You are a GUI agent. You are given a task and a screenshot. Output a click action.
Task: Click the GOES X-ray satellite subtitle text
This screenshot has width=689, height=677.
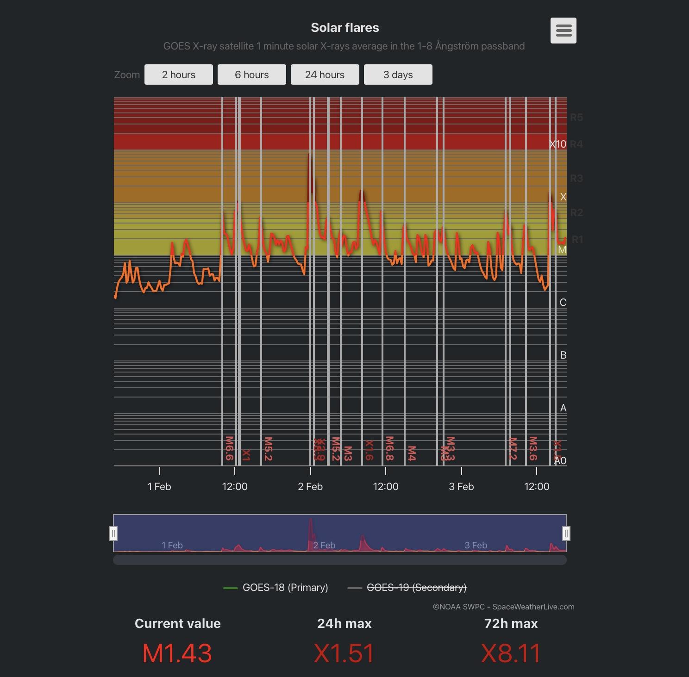point(344,46)
